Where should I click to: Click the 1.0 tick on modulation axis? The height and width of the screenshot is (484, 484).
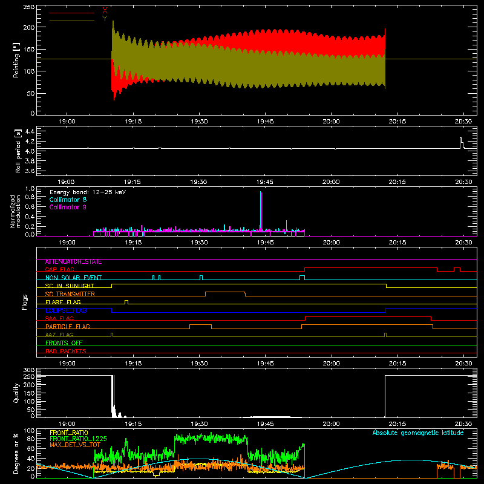coord(30,189)
